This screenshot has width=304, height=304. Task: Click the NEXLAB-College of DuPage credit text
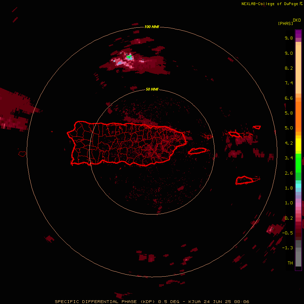pos(270,4)
